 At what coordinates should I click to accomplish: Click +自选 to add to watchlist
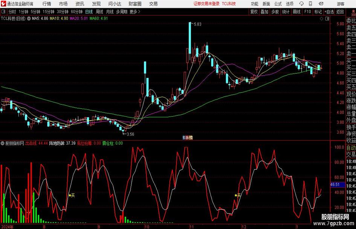pos(329,12)
